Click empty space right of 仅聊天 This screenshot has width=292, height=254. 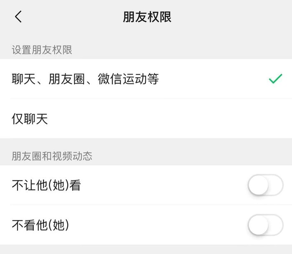[x=167, y=119]
